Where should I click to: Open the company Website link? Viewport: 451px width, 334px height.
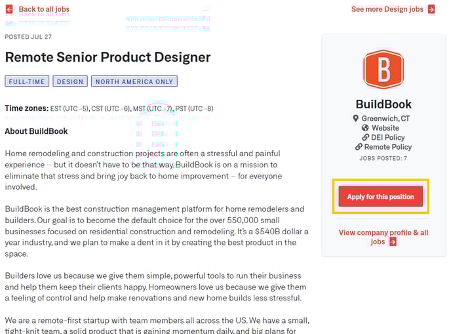[x=385, y=128]
